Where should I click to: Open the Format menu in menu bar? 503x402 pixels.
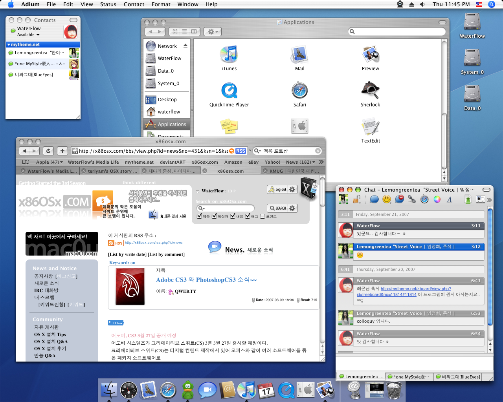(161, 4)
